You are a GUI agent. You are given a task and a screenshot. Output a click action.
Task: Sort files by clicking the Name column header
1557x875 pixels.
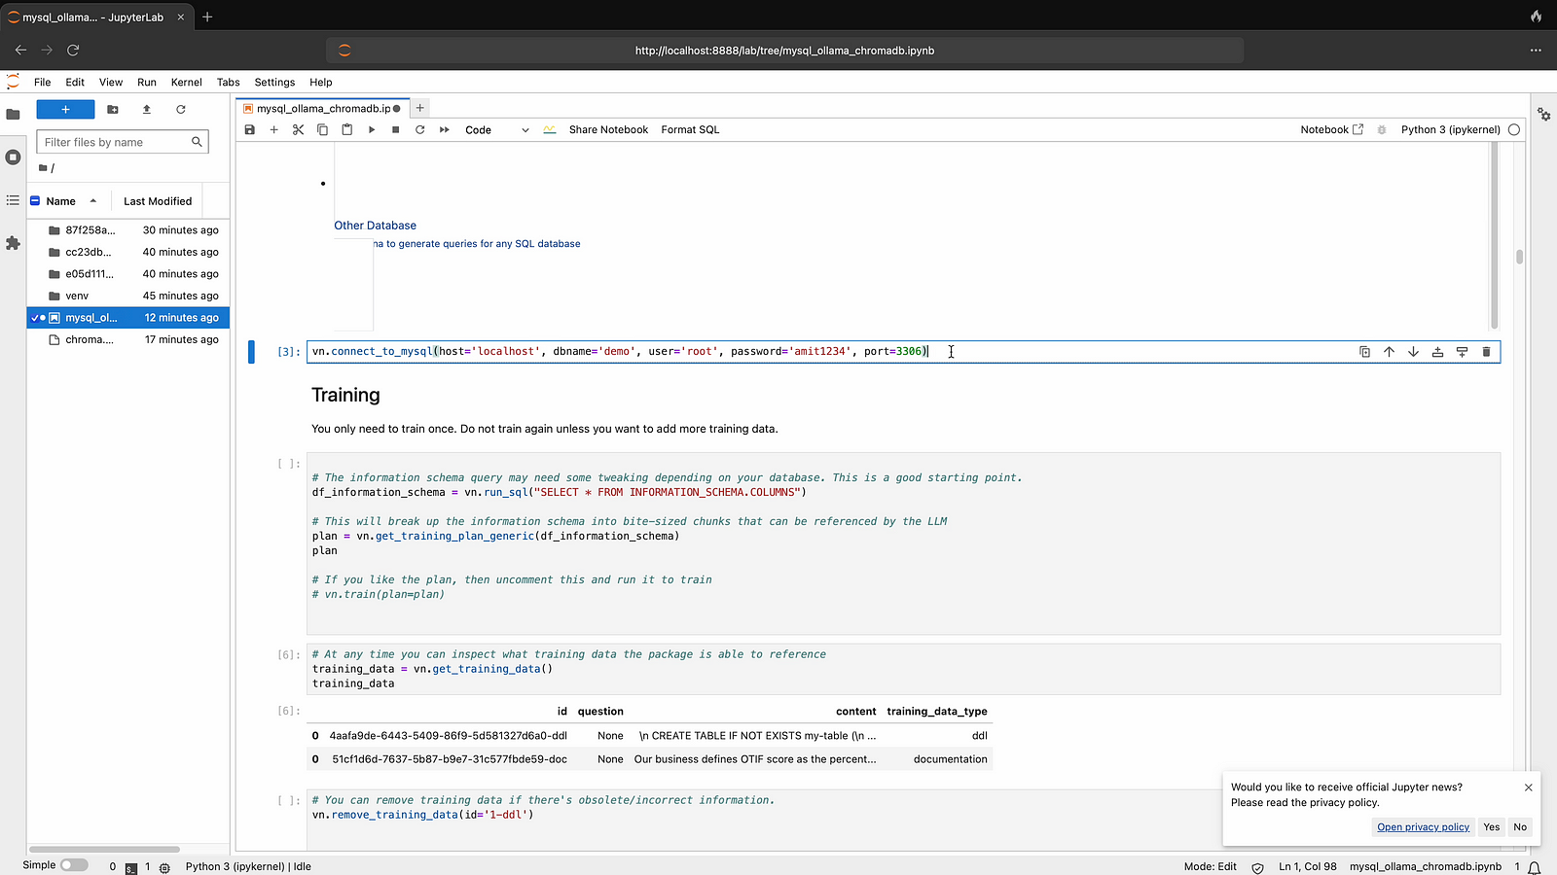coord(61,201)
